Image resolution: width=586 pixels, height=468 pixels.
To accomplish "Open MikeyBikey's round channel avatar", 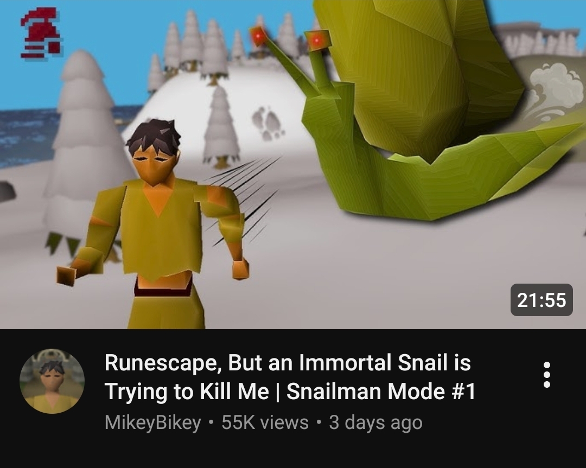I will 52,381.
